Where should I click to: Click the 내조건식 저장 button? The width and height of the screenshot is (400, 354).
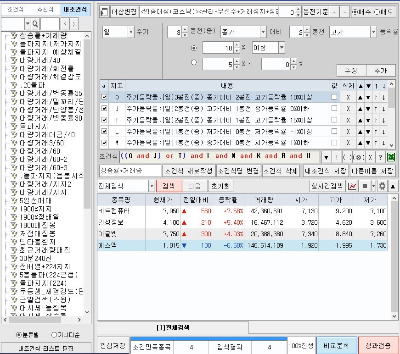325,171
